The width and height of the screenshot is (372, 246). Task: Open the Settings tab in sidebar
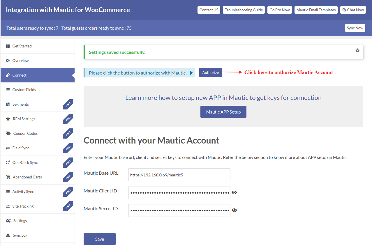[x=38, y=221]
